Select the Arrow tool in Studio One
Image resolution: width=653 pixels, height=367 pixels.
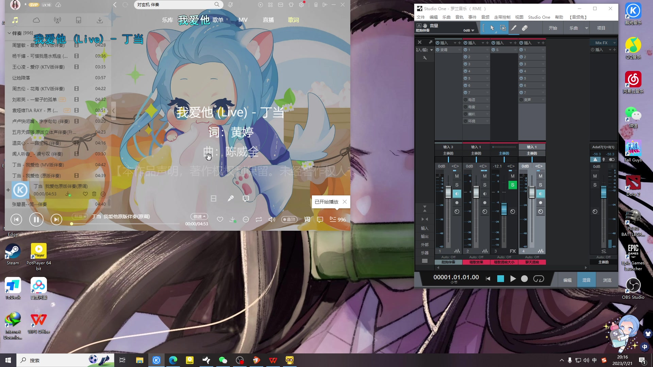[492, 28]
